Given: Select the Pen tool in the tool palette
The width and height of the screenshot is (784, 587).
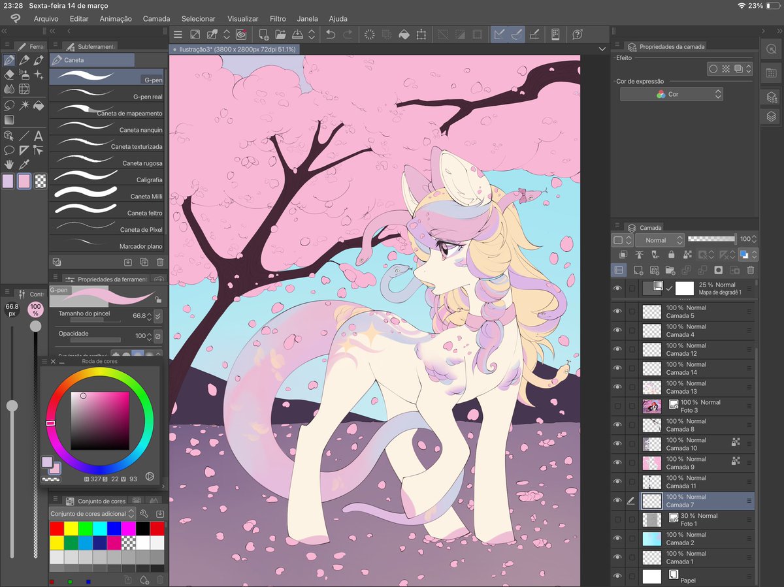Looking at the screenshot, I should click(x=9, y=60).
